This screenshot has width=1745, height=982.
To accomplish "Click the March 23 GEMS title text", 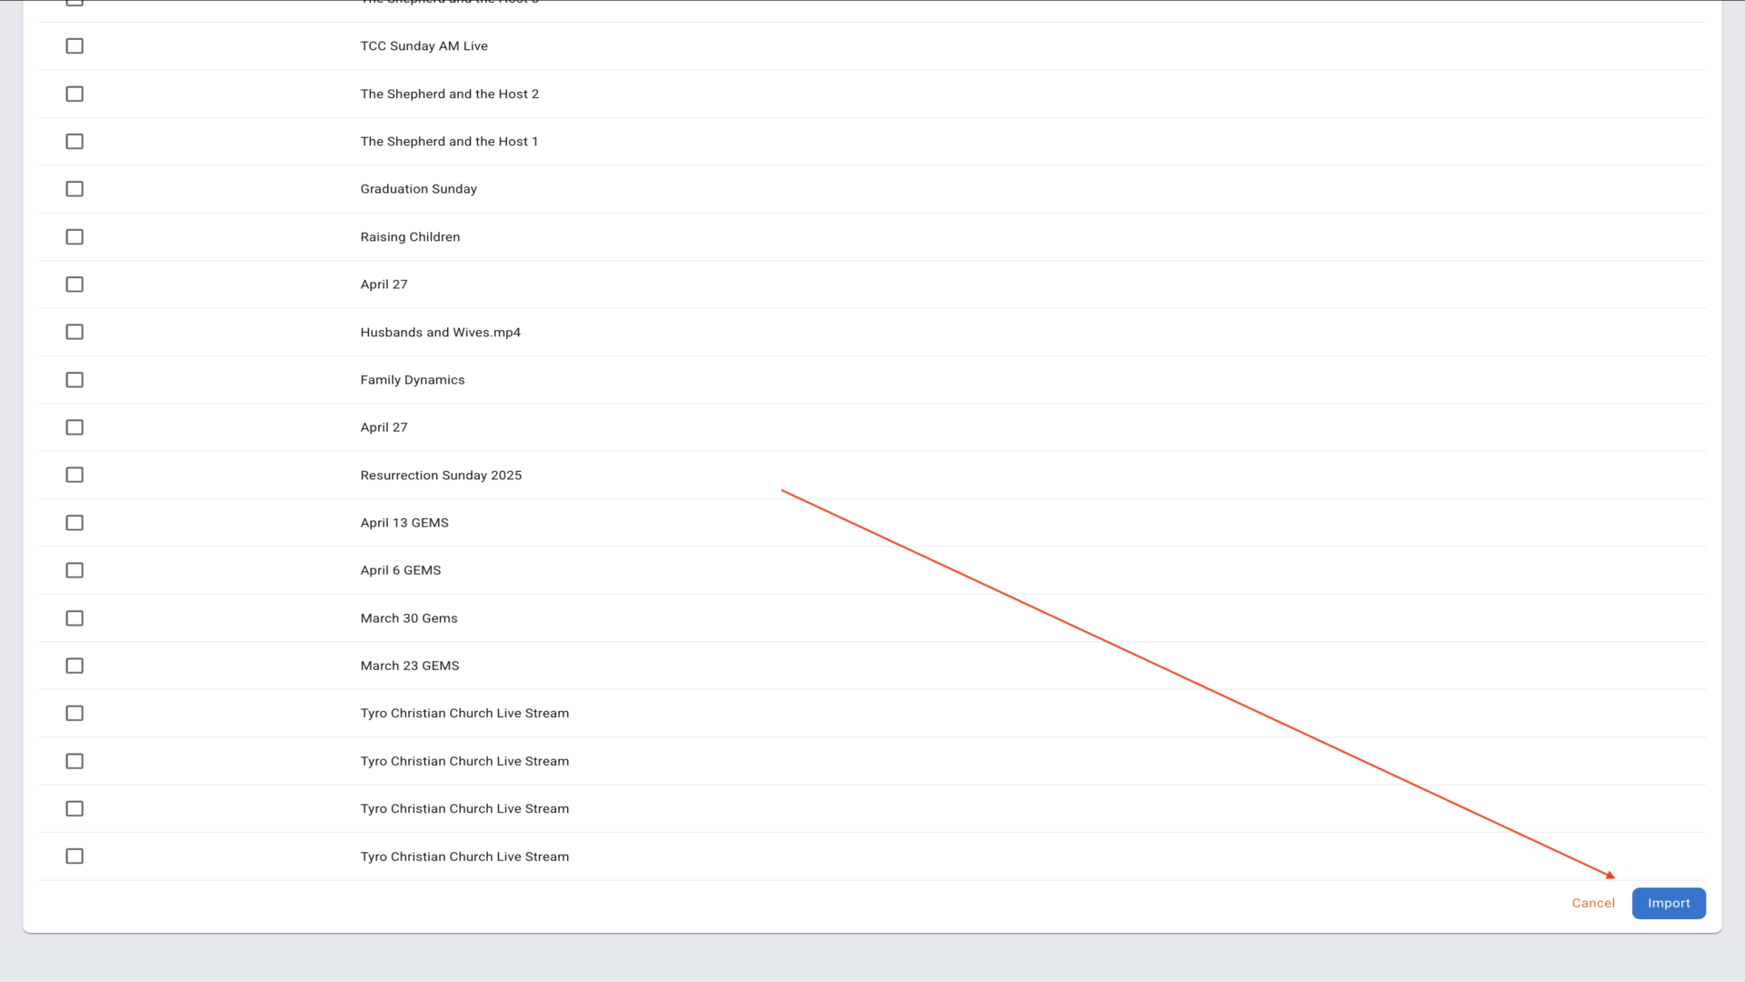I will (409, 666).
